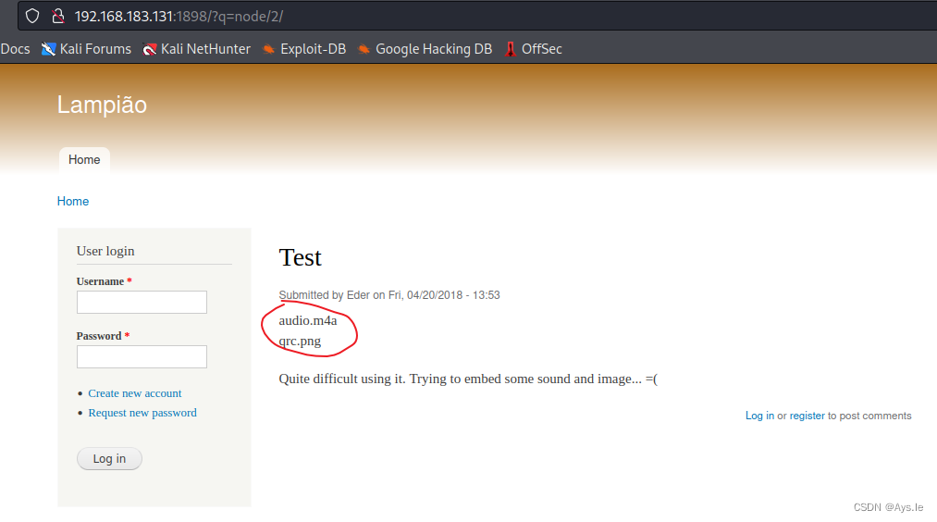Click the Exploit-DB bookmark icon

[269, 49]
